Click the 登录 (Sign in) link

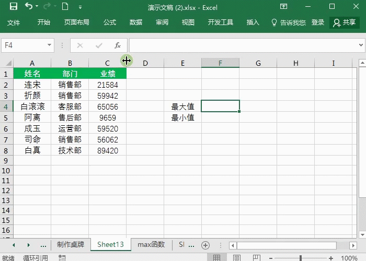coord(318,22)
